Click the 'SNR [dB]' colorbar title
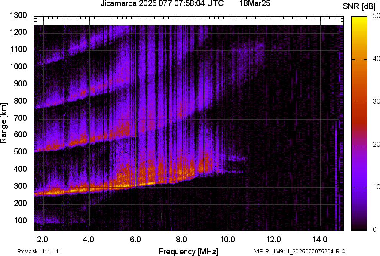 pos(359,6)
